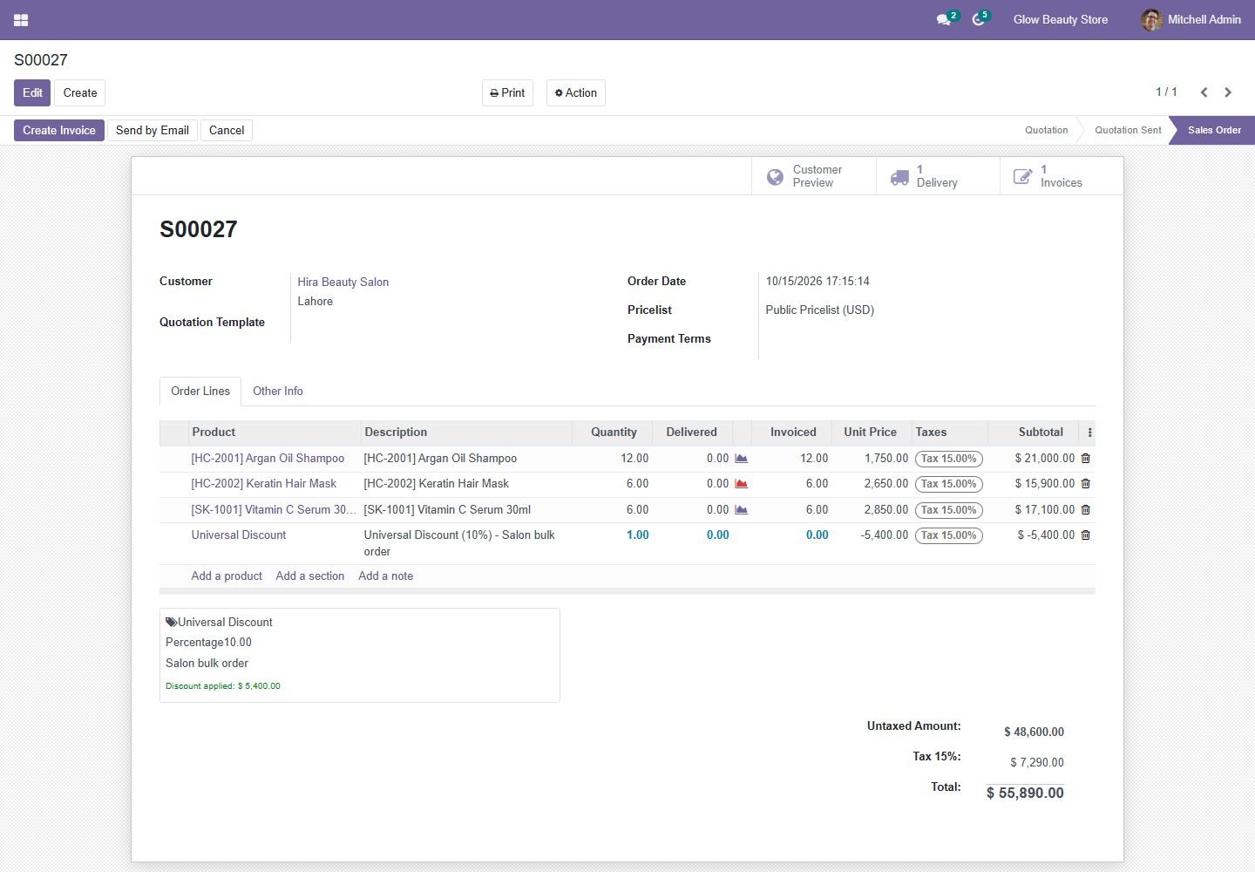This screenshot has height=872, width=1255.
Task: Go to previous record arrow
Action: click(x=1204, y=92)
